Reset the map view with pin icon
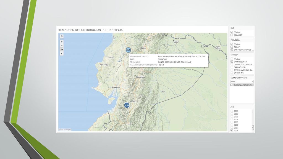Viewport: 283px width, 159px height. pos(62,49)
